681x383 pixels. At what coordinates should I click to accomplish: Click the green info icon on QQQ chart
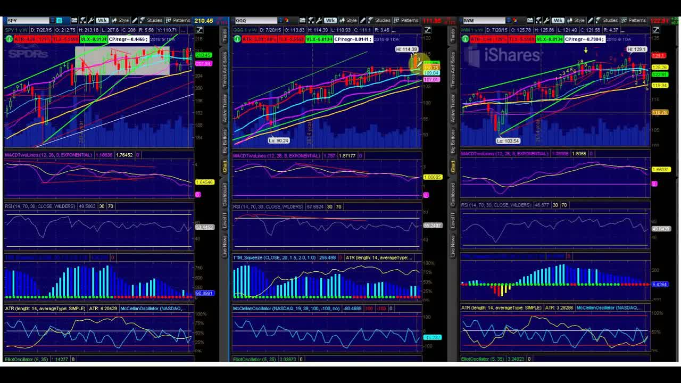237,39
